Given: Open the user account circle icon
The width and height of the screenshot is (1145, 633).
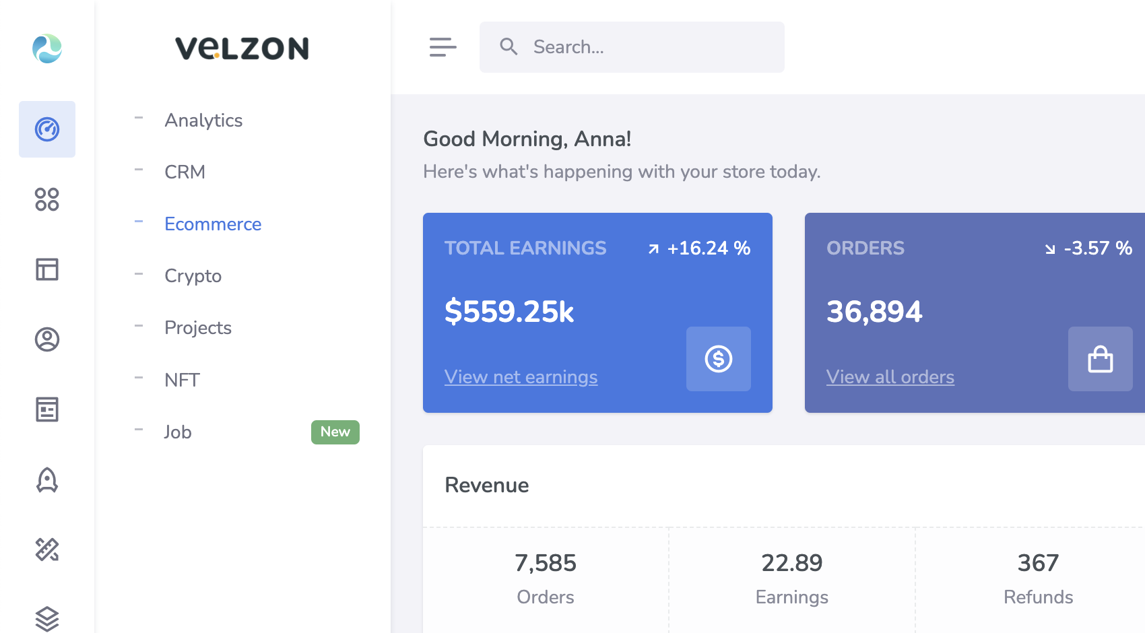Looking at the screenshot, I should tap(47, 339).
